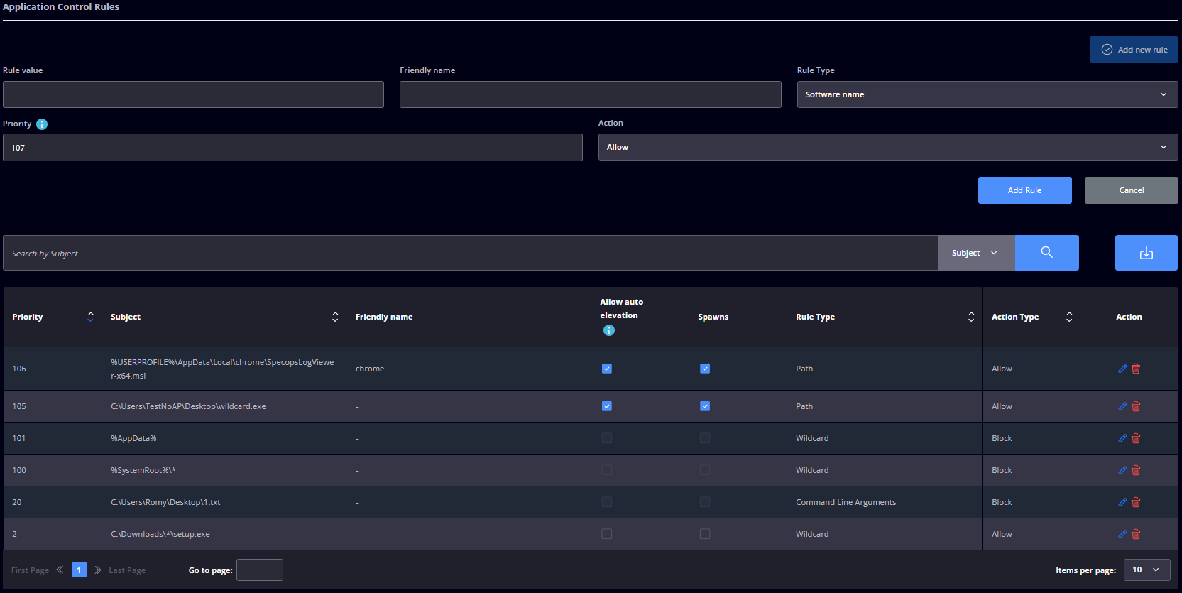Viewport: 1182px width, 593px height.
Task: Toggle Spawns checkbox for %SystemRoot%\* rule
Action: tap(705, 470)
